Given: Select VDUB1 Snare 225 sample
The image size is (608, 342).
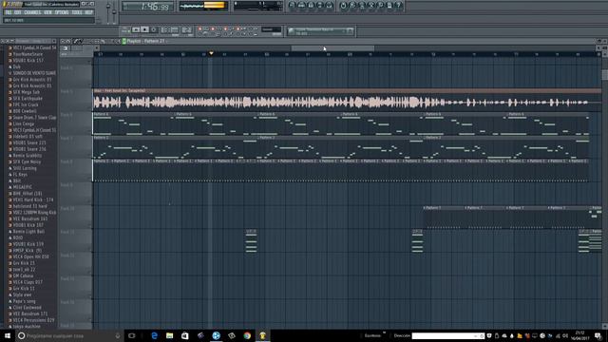Looking at the screenshot, I should pos(28,142).
